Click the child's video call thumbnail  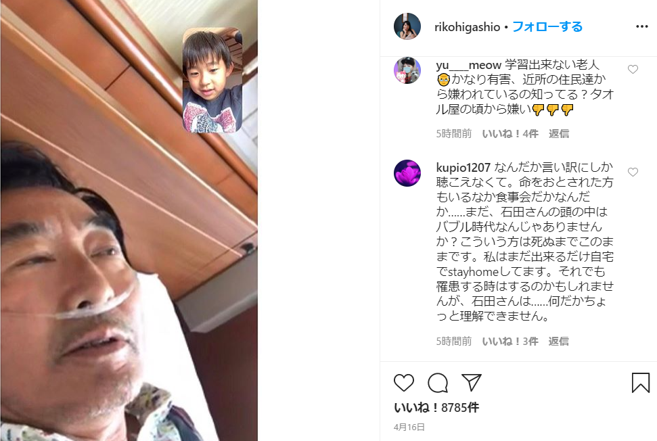click(x=212, y=80)
